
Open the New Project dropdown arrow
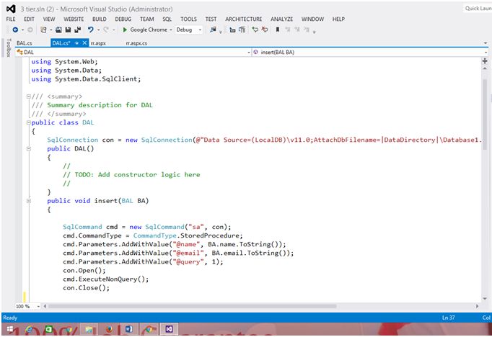point(50,30)
